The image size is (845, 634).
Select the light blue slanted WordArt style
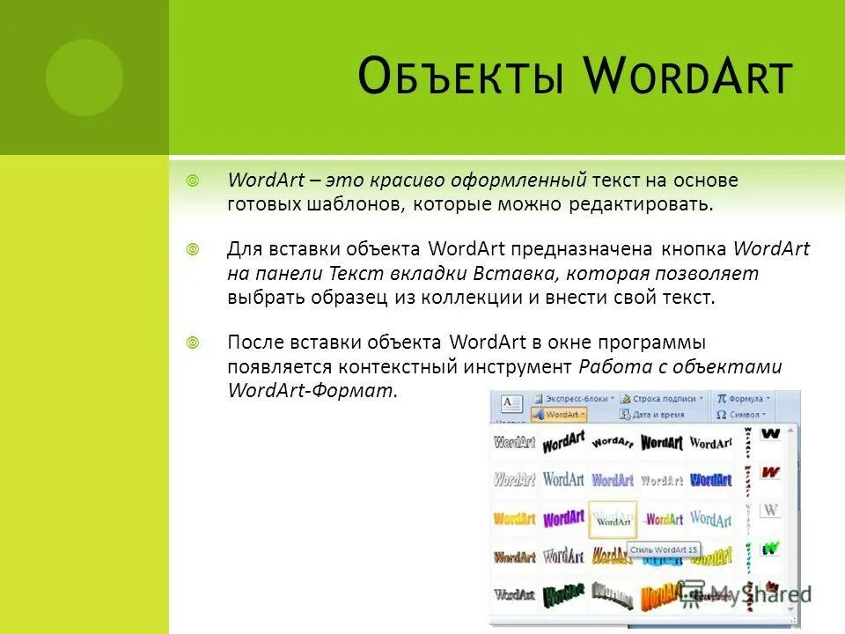pyautogui.click(x=711, y=519)
